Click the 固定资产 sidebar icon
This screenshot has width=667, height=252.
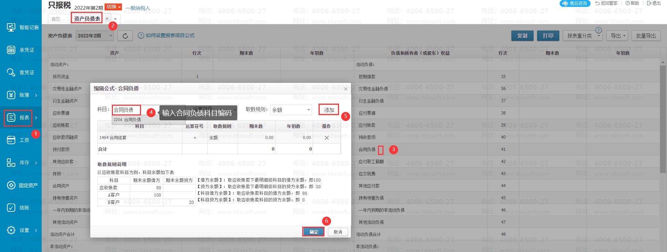click(11, 185)
